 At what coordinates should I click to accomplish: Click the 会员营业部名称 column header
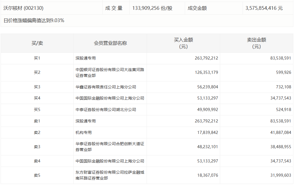click(110, 43)
